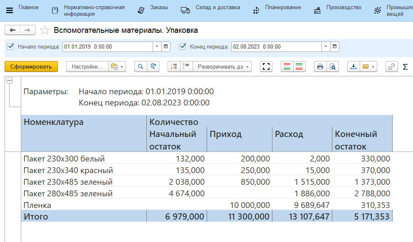
Task: Save the report with the download icon
Action: pos(354,66)
